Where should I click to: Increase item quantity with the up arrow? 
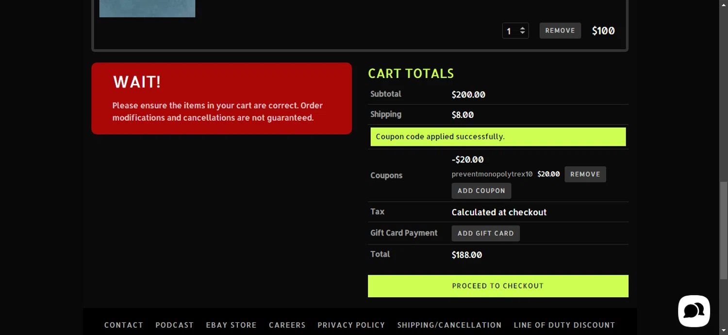click(523, 28)
